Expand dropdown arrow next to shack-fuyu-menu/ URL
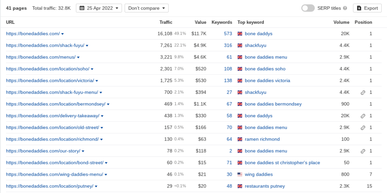This screenshot has height=193, width=387. pos(101,93)
